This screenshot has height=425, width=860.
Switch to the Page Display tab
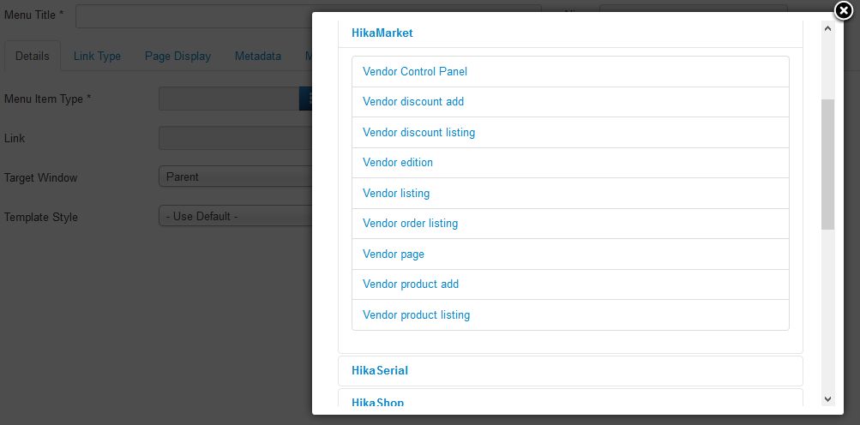[x=177, y=56]
